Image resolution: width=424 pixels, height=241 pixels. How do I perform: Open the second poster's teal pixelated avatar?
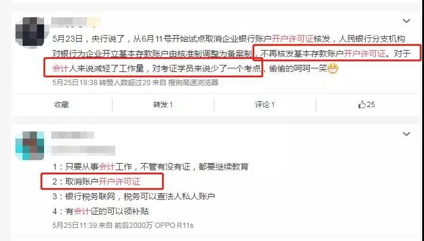pos(30,146)
